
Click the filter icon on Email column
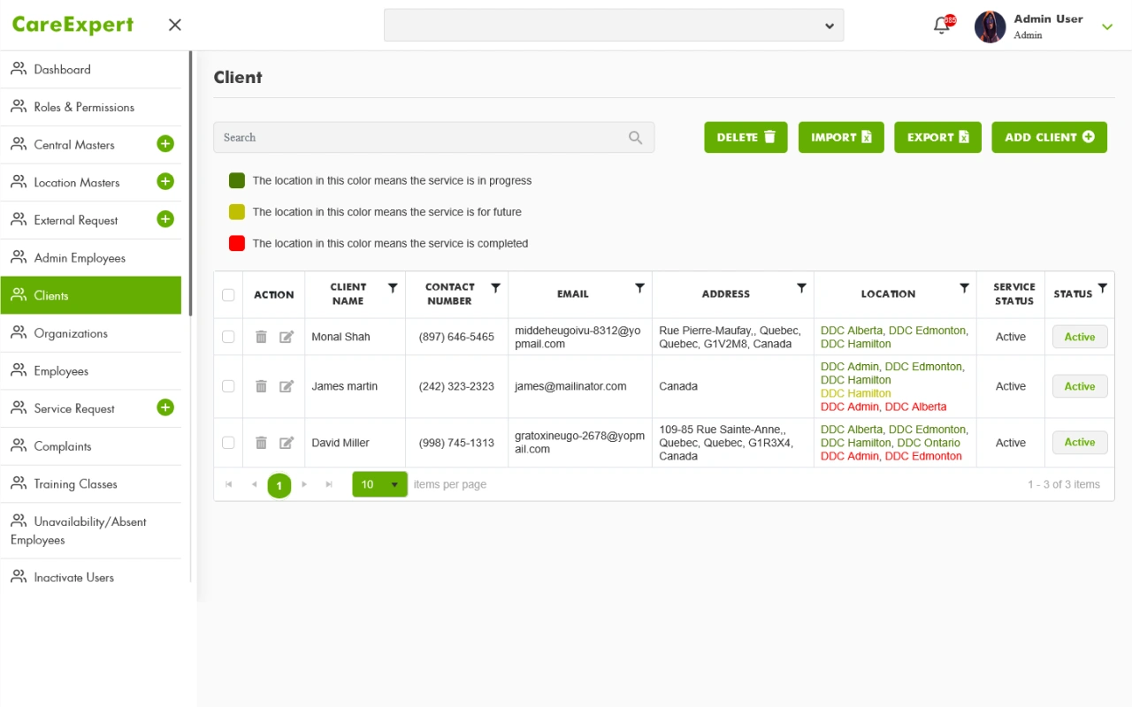coord(639,288)
